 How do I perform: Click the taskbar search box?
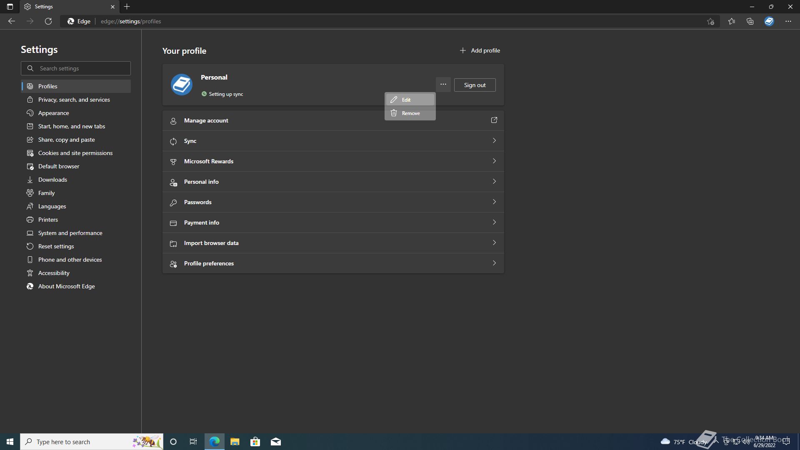(92, 442)
